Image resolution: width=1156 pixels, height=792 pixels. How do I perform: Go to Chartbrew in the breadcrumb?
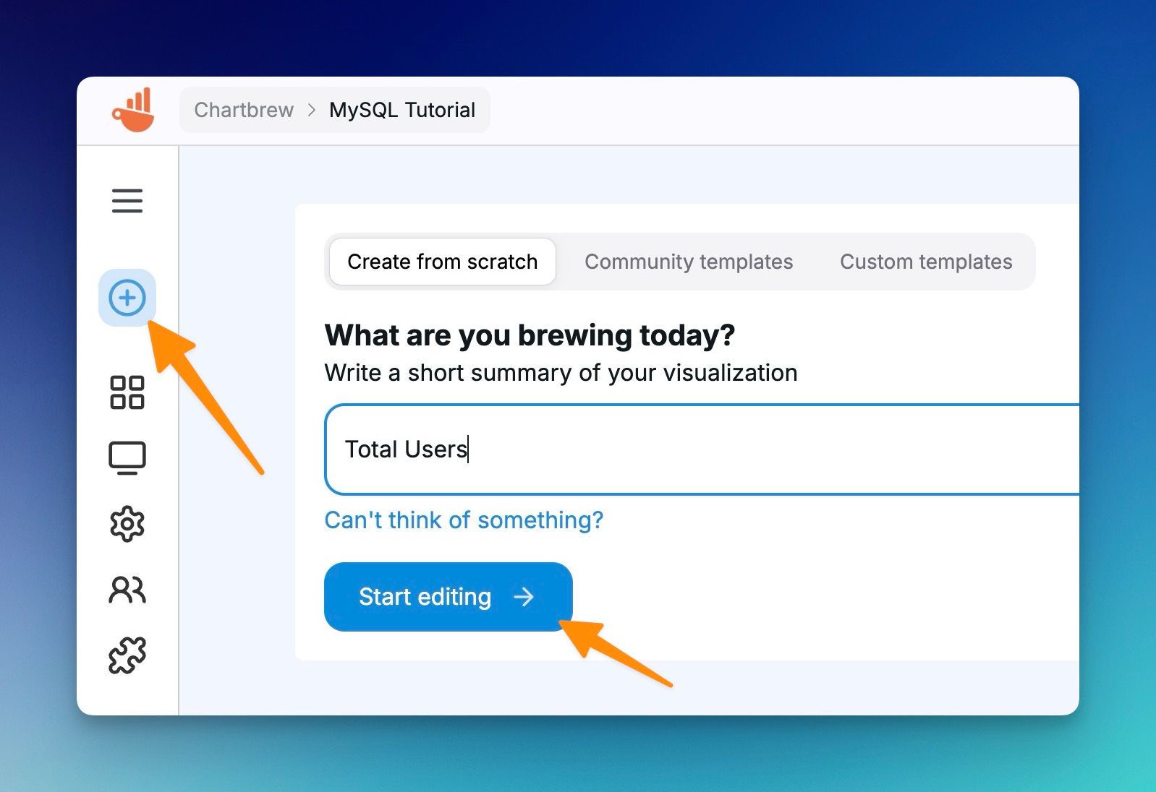(244, 110)
